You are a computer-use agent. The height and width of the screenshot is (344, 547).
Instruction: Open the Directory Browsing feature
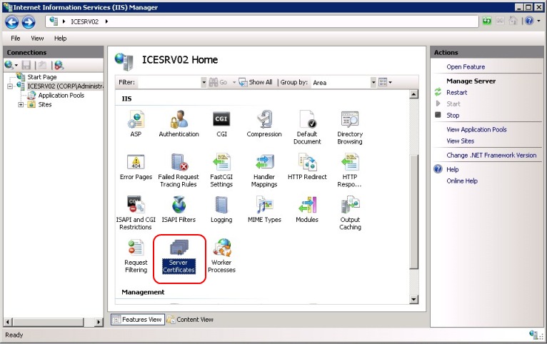[x=350, y=127]
